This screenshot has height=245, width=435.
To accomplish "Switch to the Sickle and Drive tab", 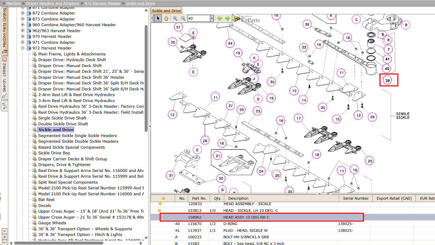I will pos(166,11).
